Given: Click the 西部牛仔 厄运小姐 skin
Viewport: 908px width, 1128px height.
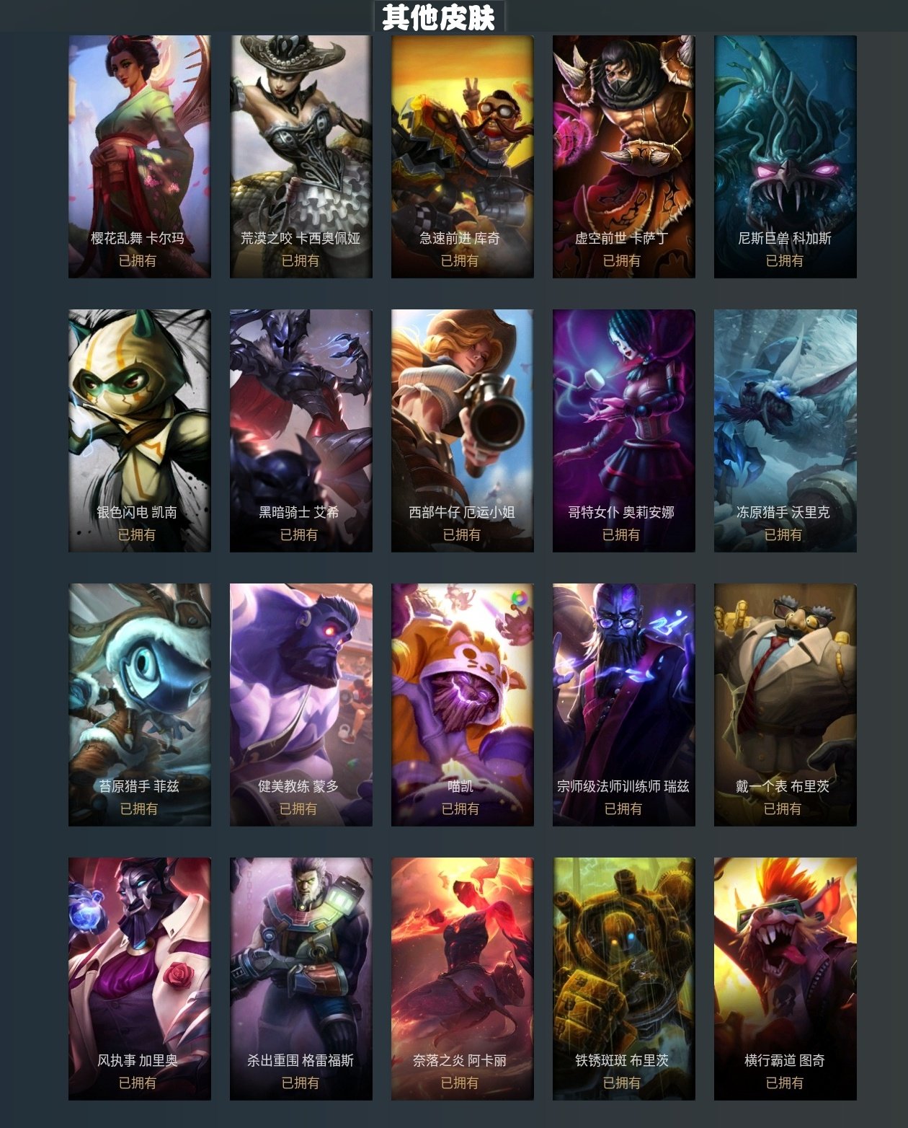Looking at the screenshot, I should tap(463, 431).
